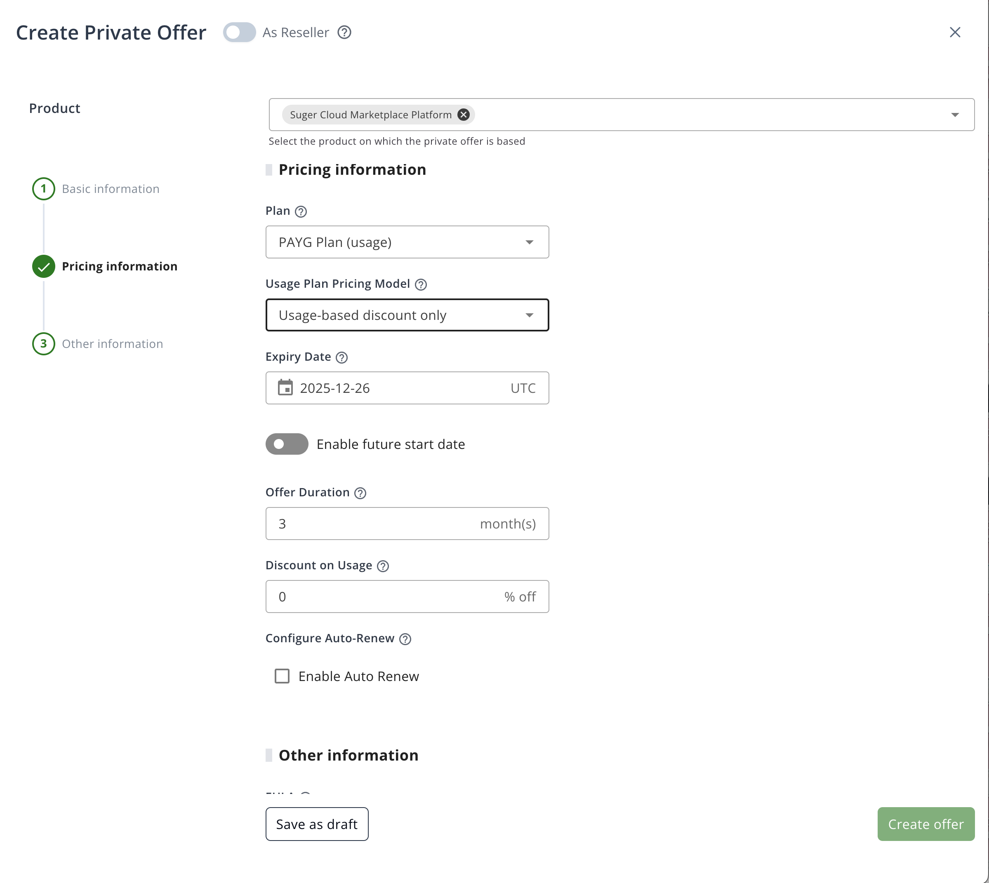The height and width of the screenshot is (883, 989).
Task: Open the Plan dropdown
Action: pos(530,242)
